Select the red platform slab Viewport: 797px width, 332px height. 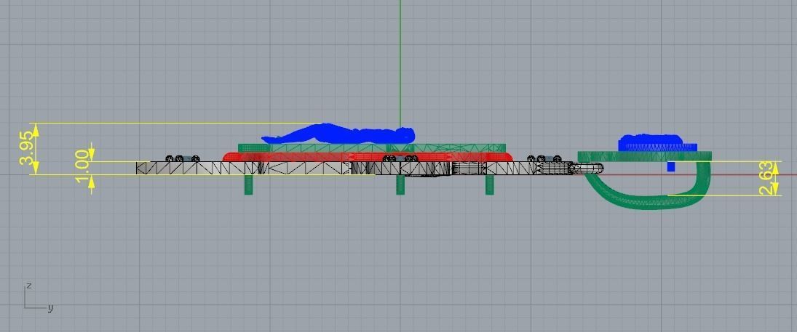point(368,157)
